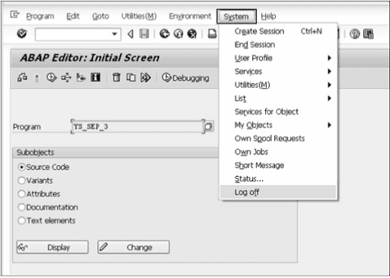The height and width of the screenshot is (278, 390).
Task: Click the Program name input field
Action: point(138,126)
